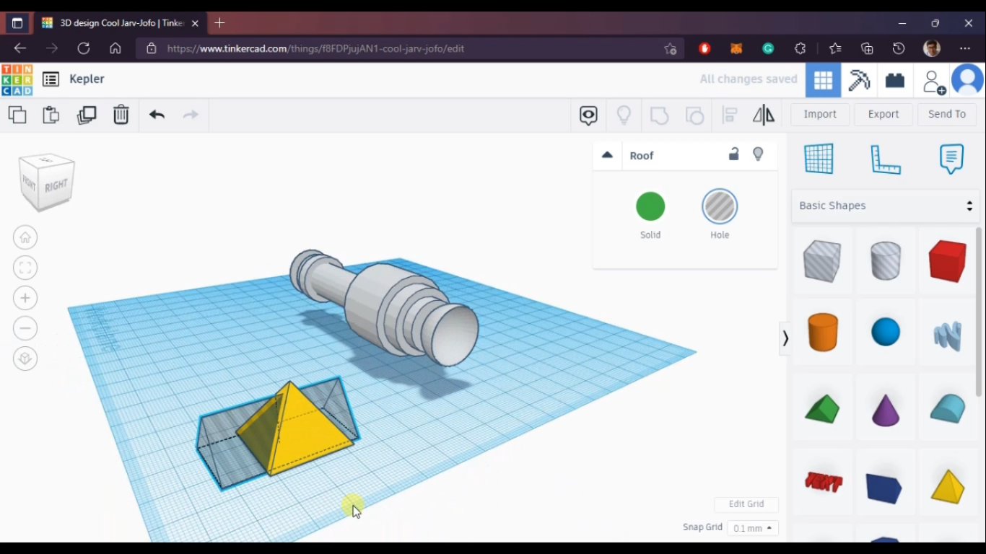Select the purple Cone shape
Image resolution: width=986 pixels, height=554 pixels.
[886, 410]
